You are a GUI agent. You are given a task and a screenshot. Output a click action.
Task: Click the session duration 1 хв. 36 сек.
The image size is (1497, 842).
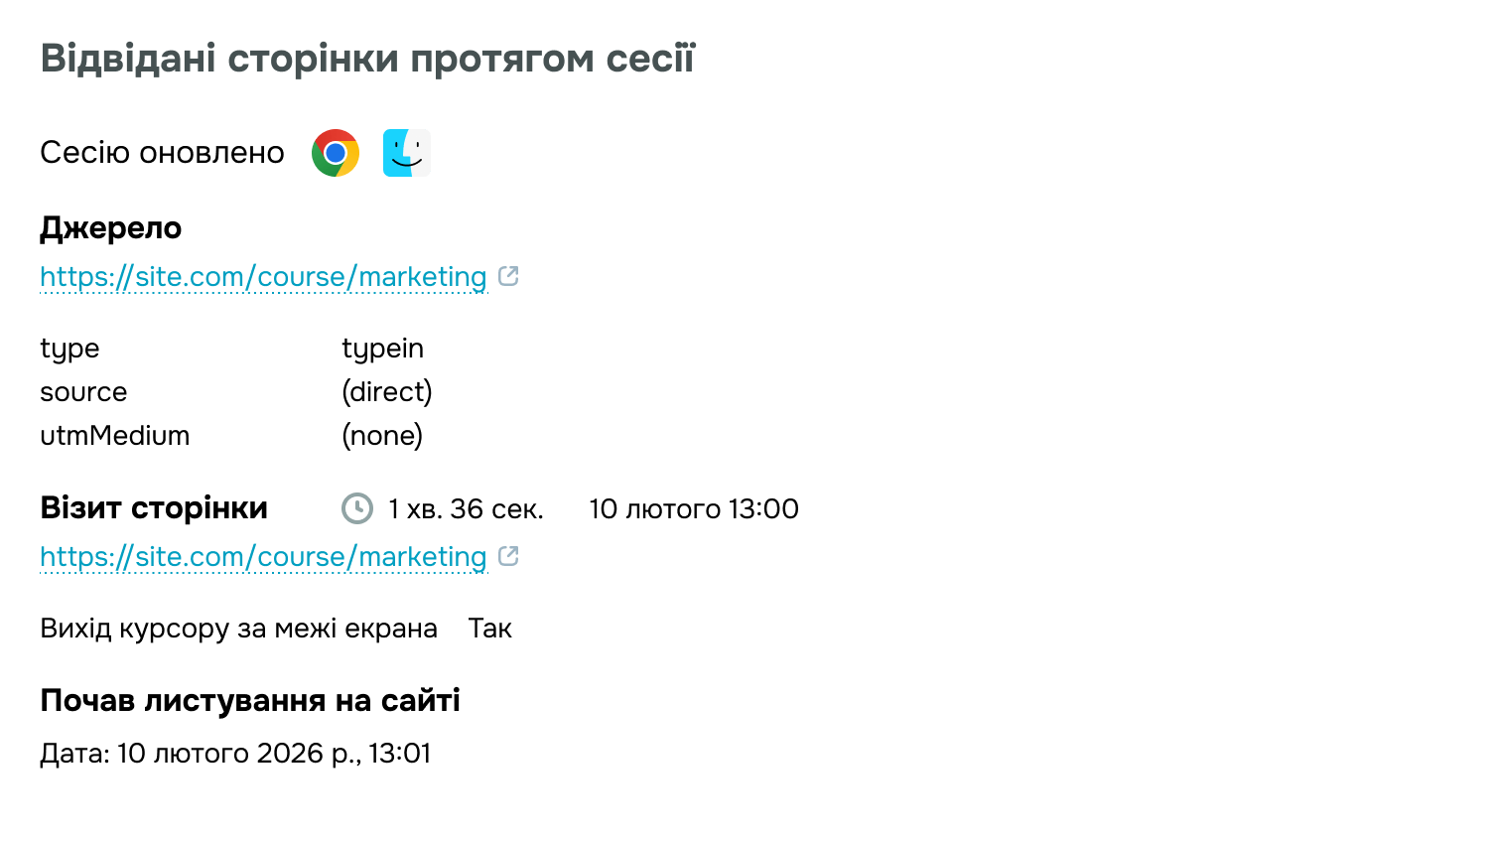[x=464, y=508]
